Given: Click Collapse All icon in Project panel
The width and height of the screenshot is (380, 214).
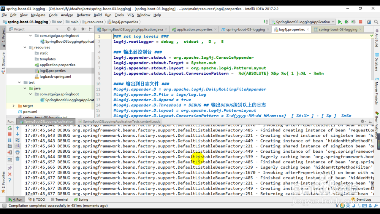Looking at the screenshot, I should pyautogui.click(x=74, y=29).
